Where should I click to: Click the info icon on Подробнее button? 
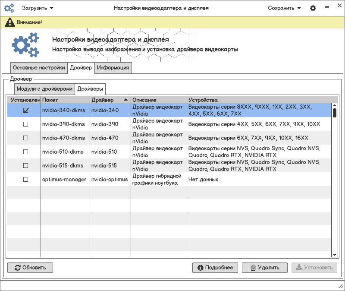[200, 268]
